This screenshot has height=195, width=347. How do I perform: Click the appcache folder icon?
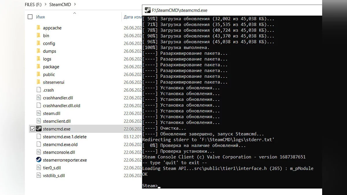coord(38,28)
